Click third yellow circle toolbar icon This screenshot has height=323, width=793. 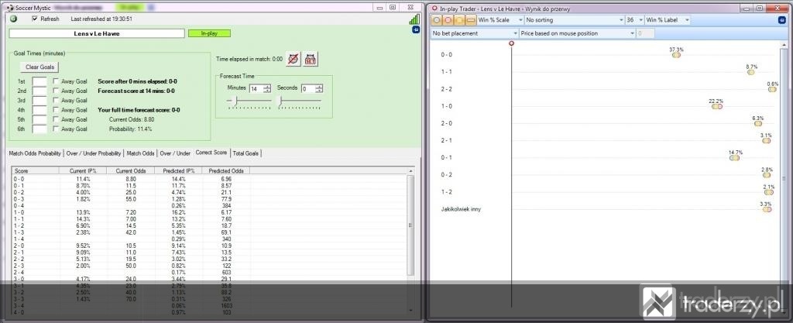(459, 20)
